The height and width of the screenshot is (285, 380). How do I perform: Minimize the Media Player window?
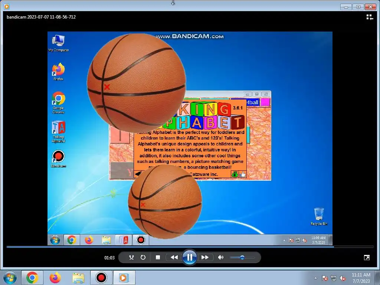click(346, 7)
